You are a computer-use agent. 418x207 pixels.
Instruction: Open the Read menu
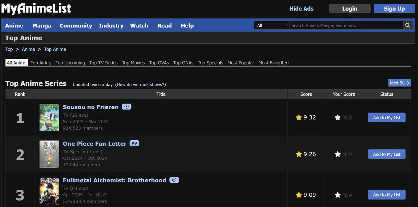point(164,26)
